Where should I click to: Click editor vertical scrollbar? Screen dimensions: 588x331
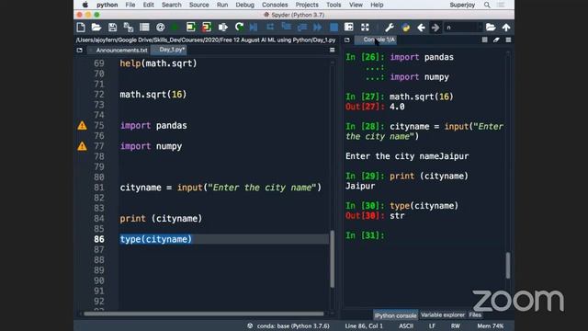coord(332,259)
